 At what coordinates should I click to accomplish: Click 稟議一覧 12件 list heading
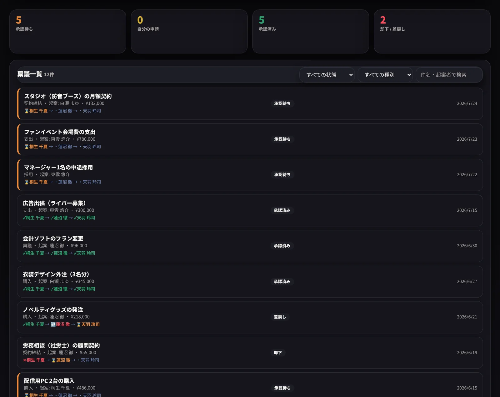tap(36, 74)
